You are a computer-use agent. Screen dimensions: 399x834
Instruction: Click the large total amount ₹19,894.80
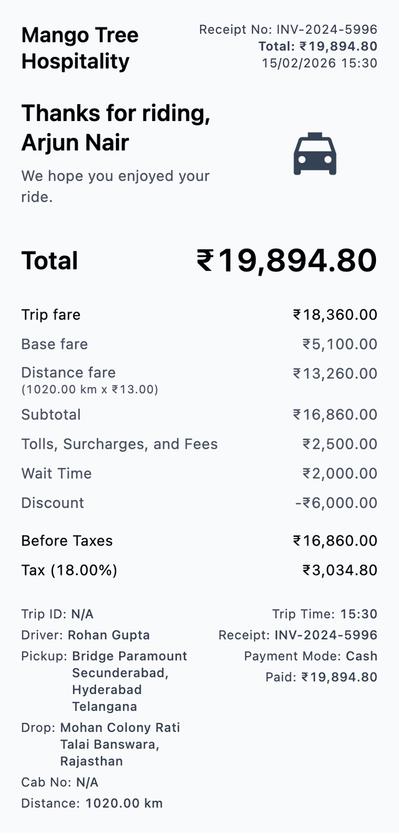pyautogui.click(x=287, y=260)
